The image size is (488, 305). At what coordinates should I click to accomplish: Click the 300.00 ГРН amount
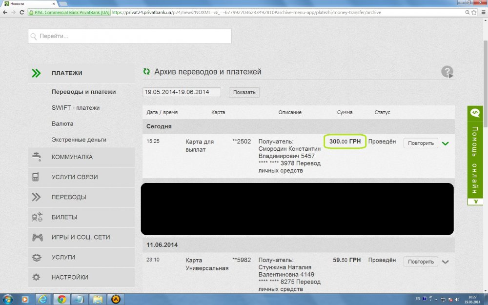[345, 142]
